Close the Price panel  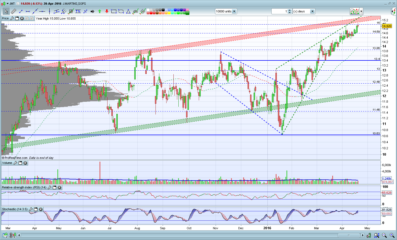[22, 18]
